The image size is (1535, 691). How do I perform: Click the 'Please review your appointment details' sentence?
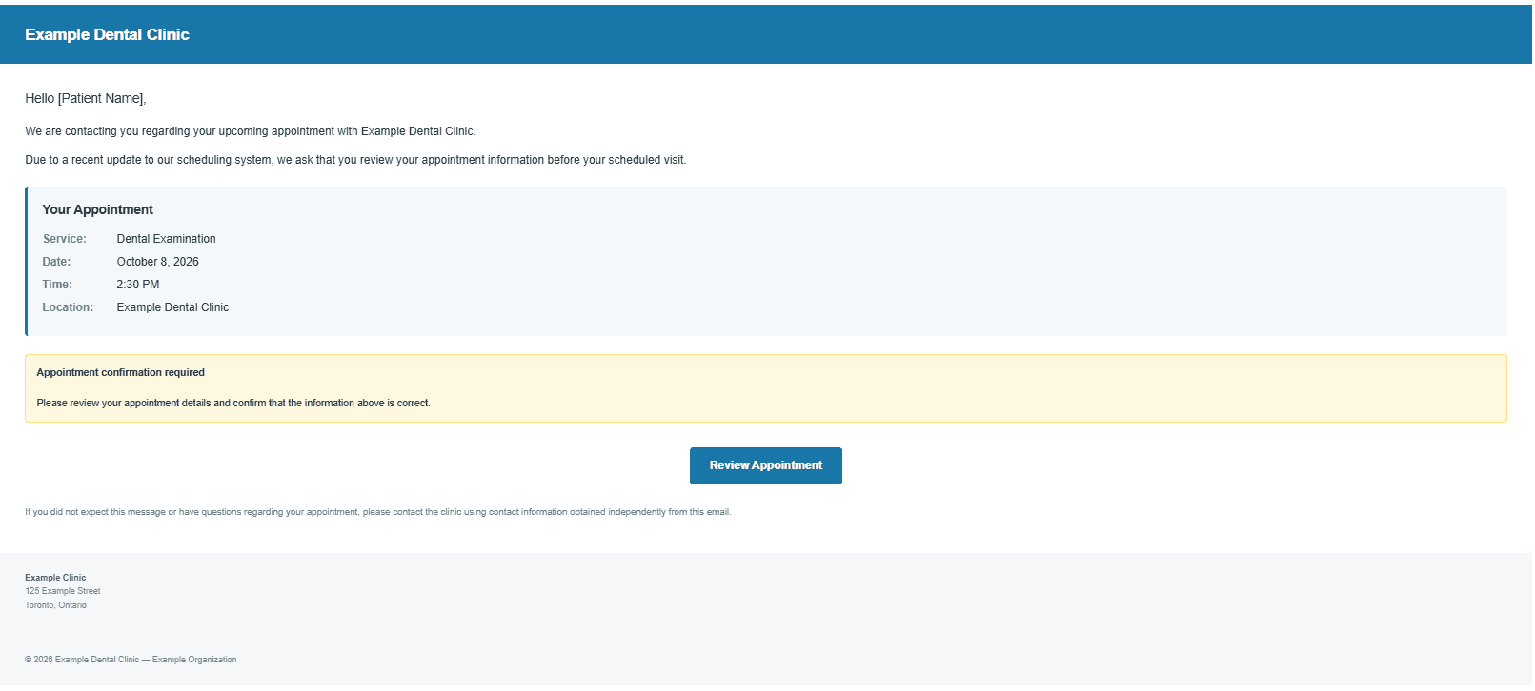tap(233, 403)
